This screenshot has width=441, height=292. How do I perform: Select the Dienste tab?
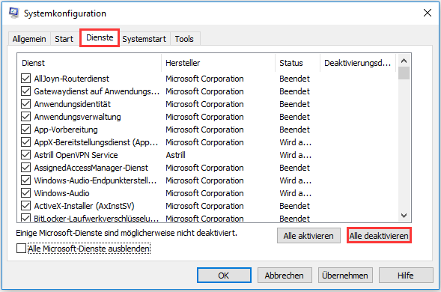point(100,37)
